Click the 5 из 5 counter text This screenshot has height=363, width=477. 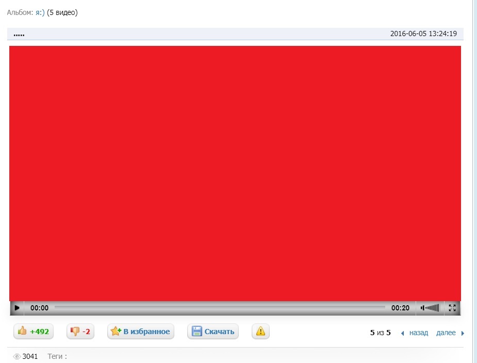380,333
